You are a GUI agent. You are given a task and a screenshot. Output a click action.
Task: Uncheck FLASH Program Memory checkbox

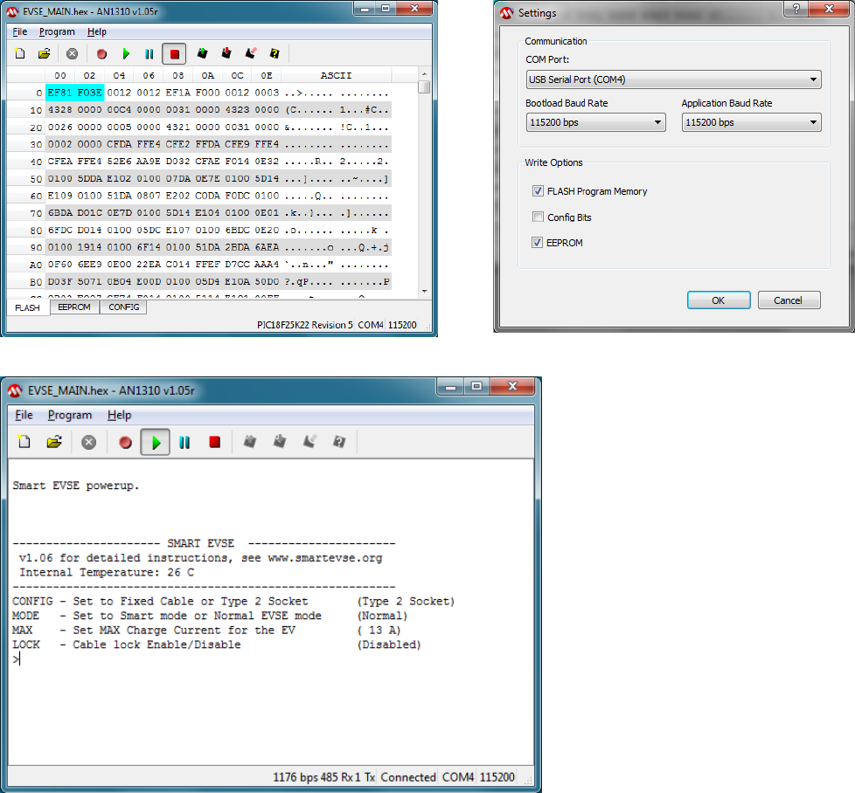point(538,190)
